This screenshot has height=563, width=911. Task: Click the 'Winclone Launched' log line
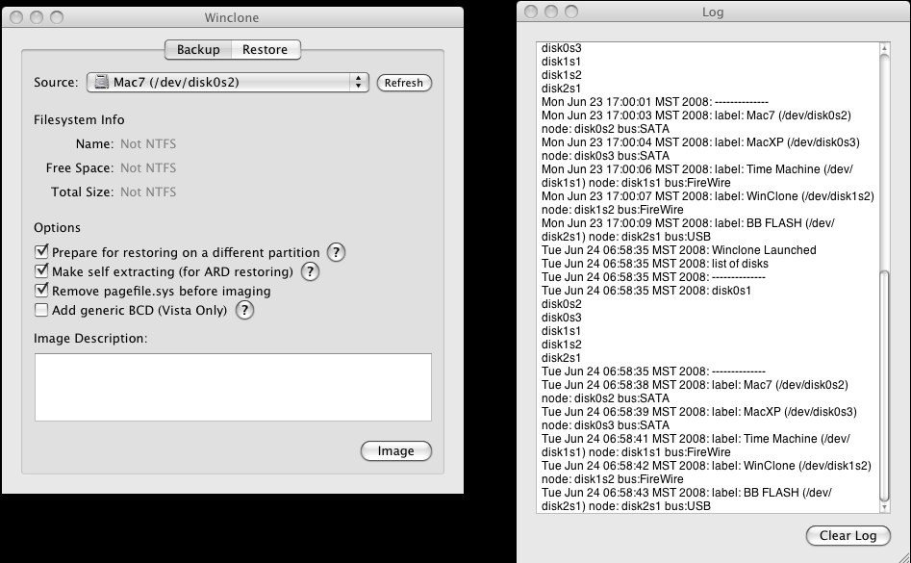tap(678, 250)
